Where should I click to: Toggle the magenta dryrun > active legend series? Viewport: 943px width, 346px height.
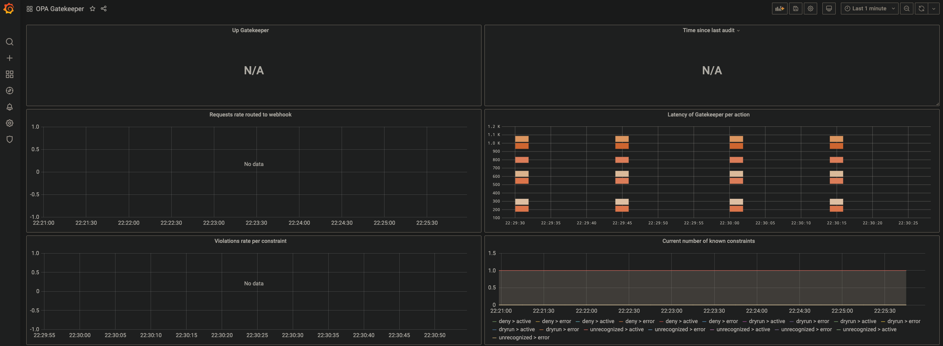(767, 321)
